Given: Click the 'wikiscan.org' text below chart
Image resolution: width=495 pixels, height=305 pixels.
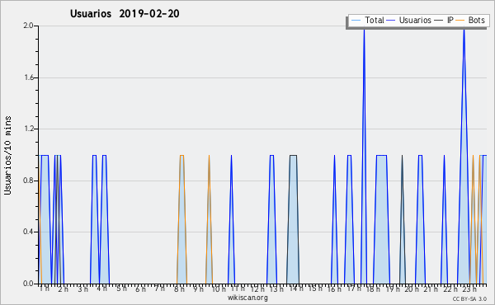Looking at the screenshot, I should (247, 298).
